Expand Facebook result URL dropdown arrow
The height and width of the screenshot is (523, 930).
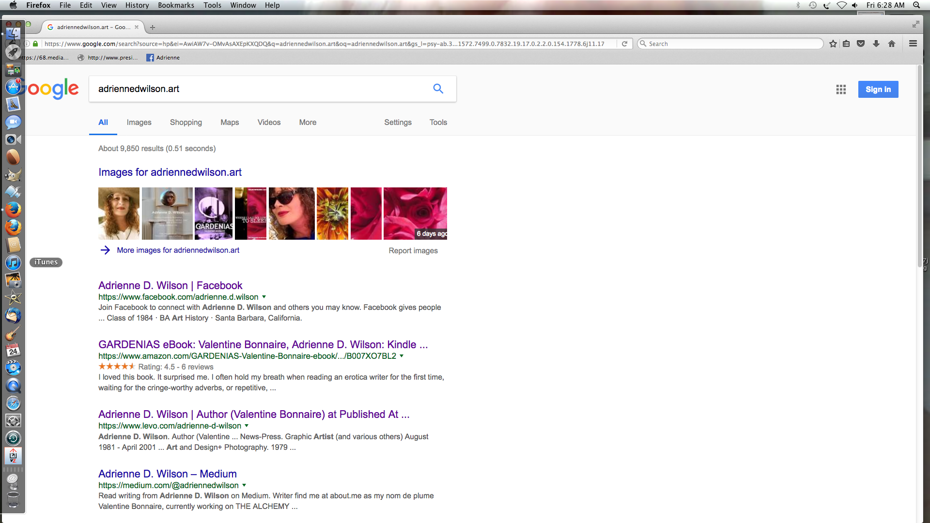pyautogui.click(x=264, y=297)
